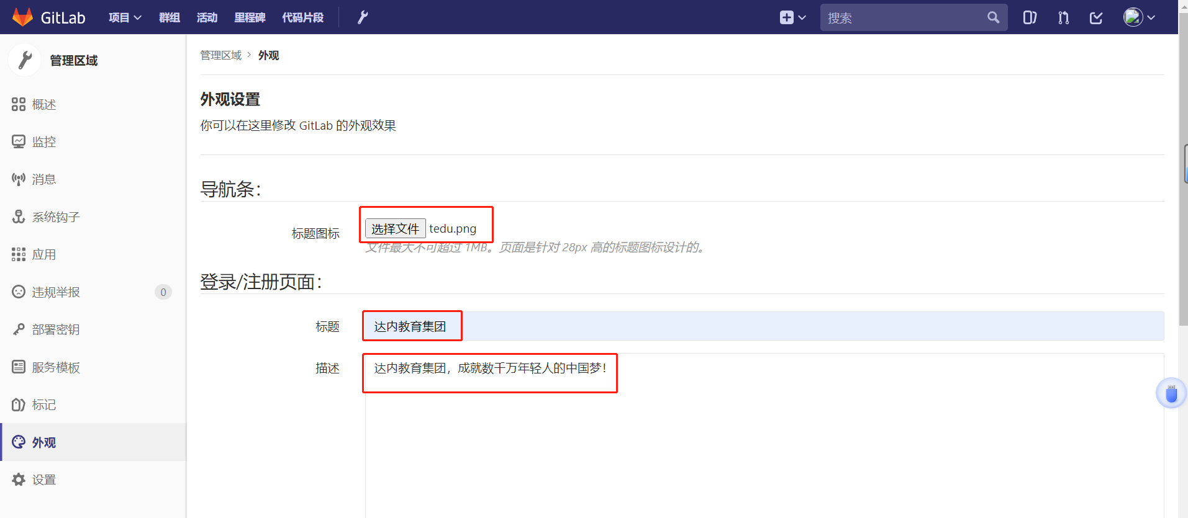This screenshot has height=518, width=1188.
Task: Click the GitLab wordmark link
Action: pos(63,17)
